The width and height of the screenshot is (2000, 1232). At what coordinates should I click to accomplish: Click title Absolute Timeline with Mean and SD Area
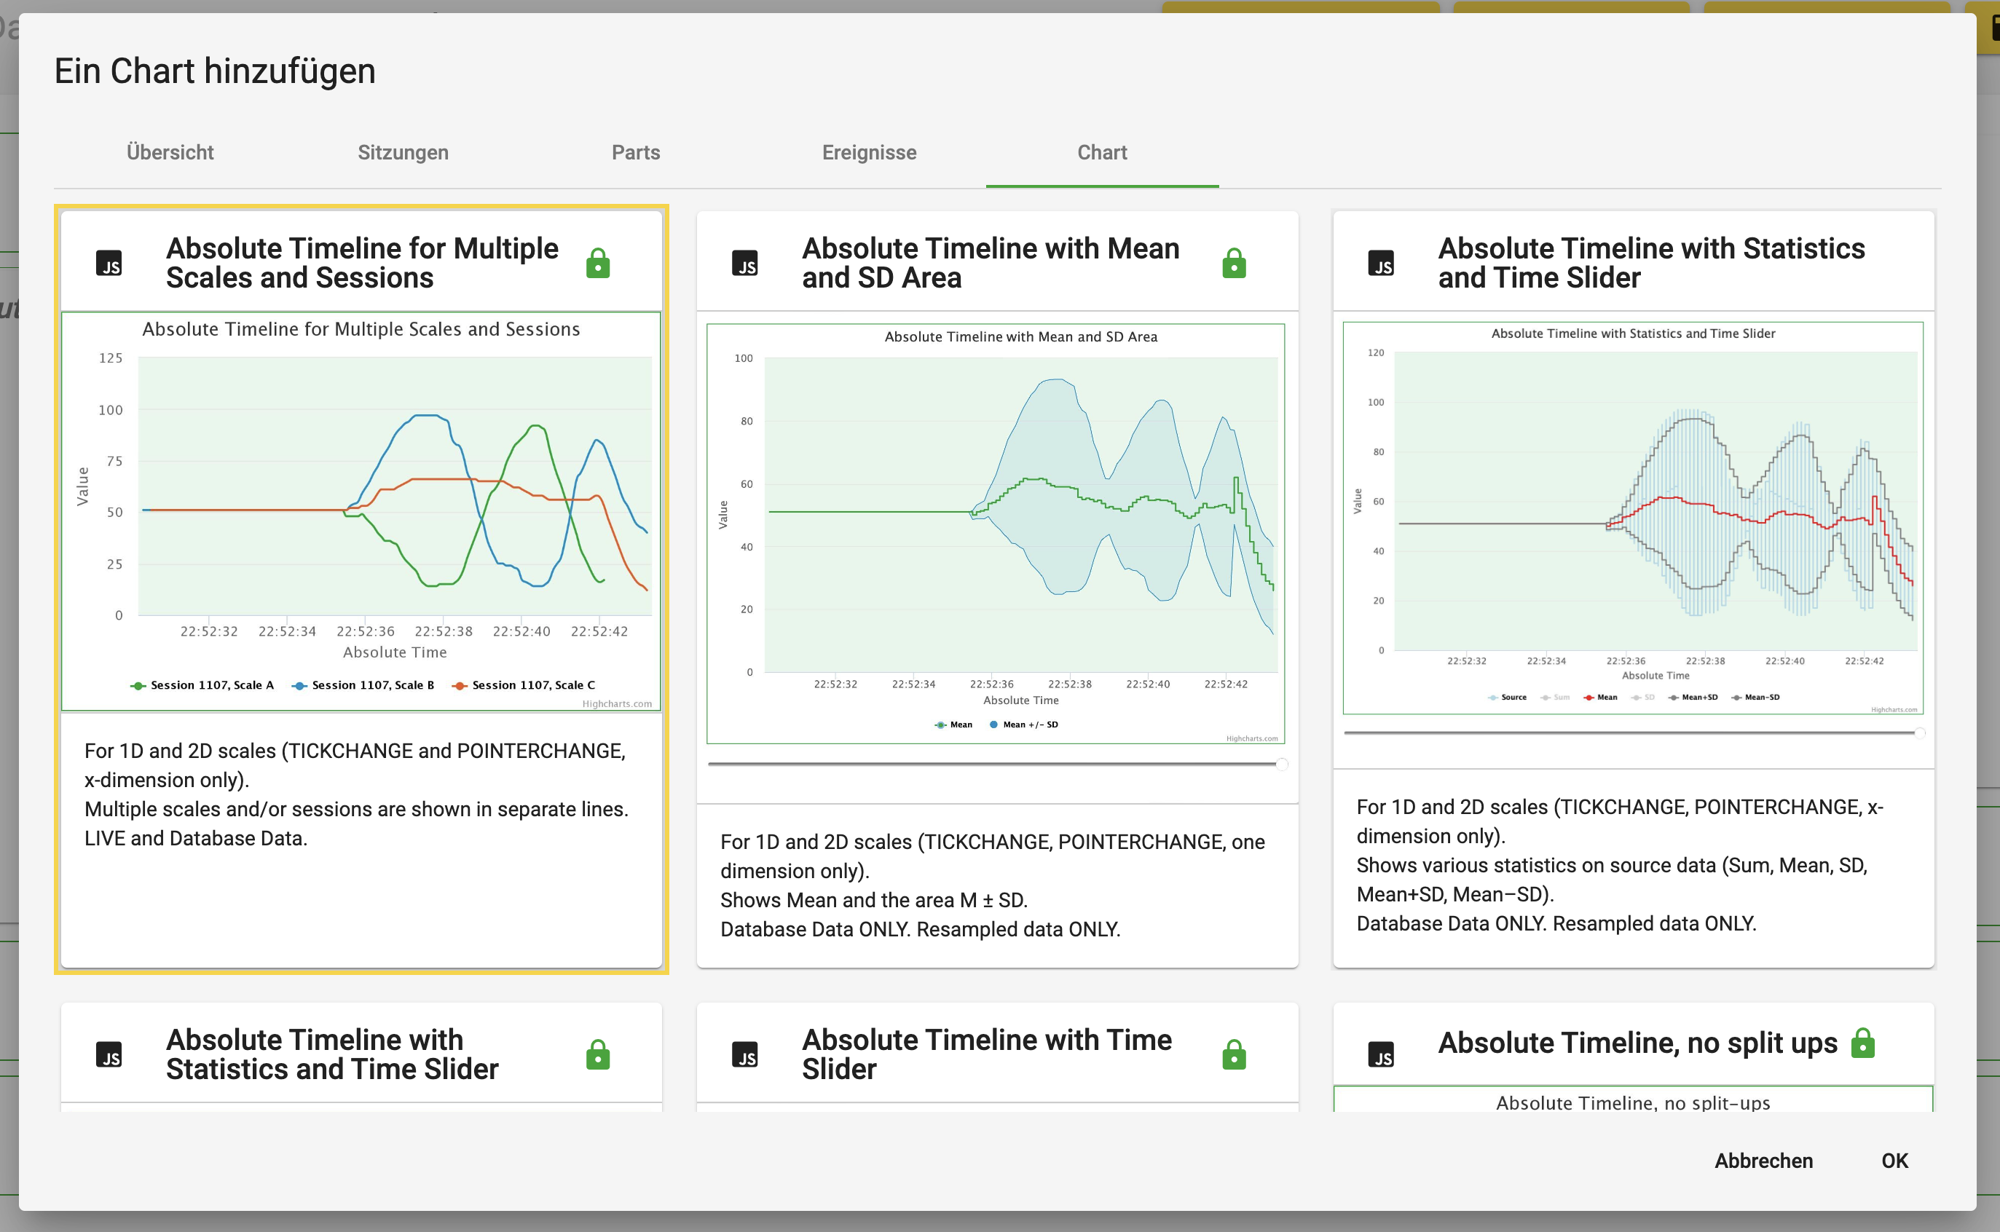tap(991, 263)
